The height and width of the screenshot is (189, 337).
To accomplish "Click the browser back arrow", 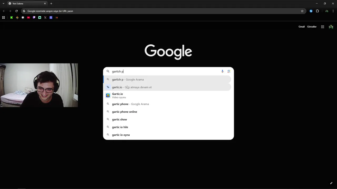I will click(4, 11).
